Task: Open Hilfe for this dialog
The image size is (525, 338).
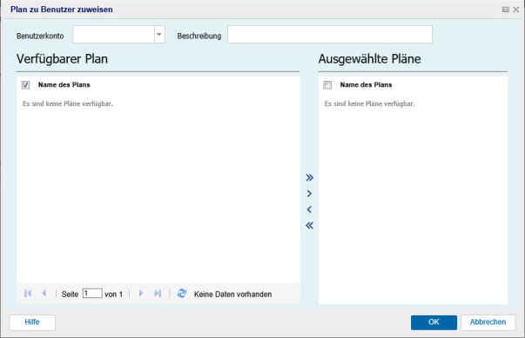Action: click(32, 322)
